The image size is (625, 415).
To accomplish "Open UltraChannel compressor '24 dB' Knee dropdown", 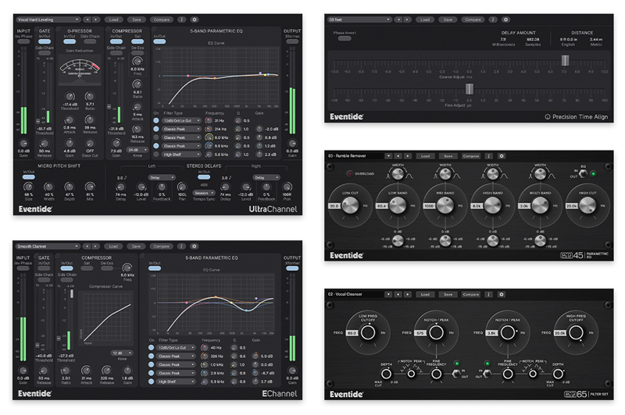I will click(137, 150).
